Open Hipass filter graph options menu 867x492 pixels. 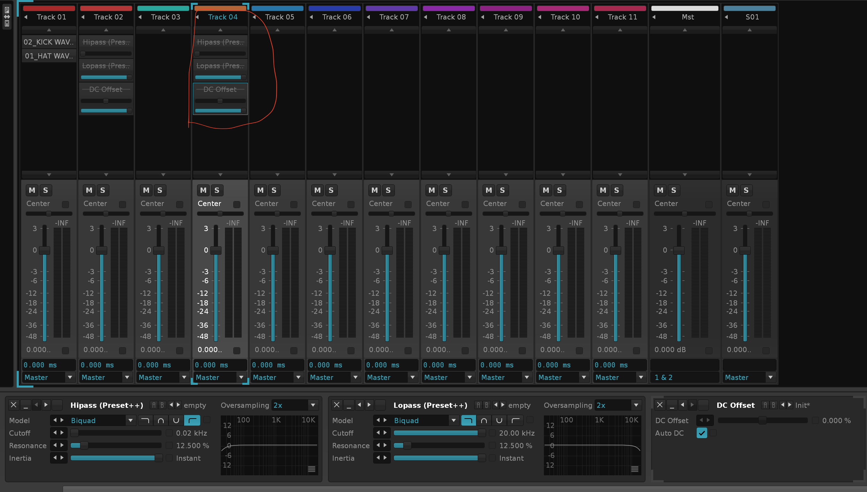(x=312, y=469)
